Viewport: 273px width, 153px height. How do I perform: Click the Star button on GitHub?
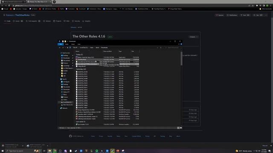click(x=258, y=15)
